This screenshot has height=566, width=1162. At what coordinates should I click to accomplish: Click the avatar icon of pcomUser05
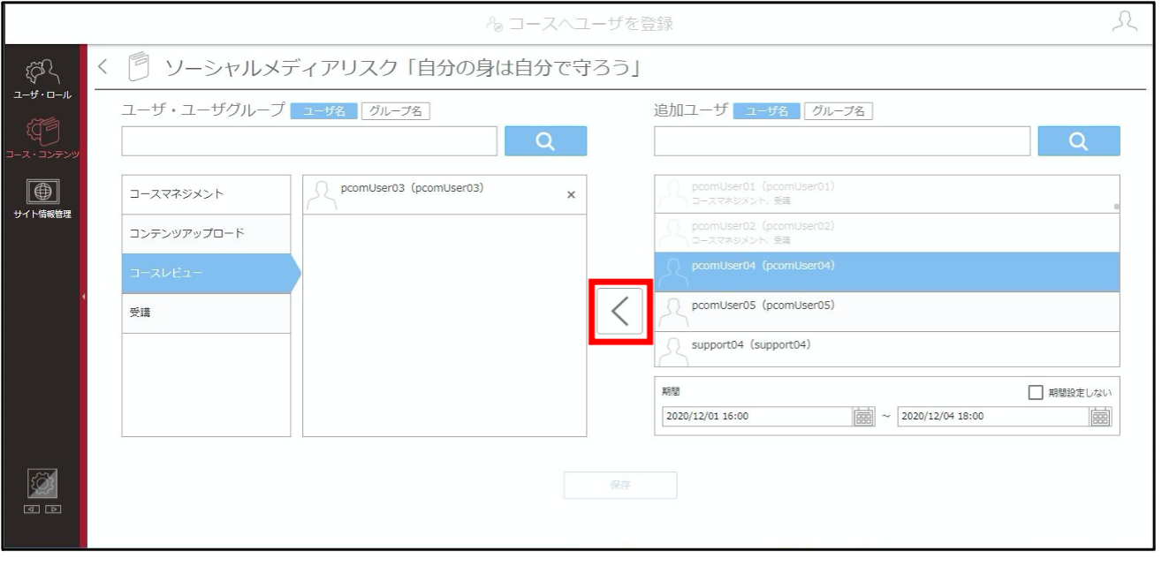674,313
